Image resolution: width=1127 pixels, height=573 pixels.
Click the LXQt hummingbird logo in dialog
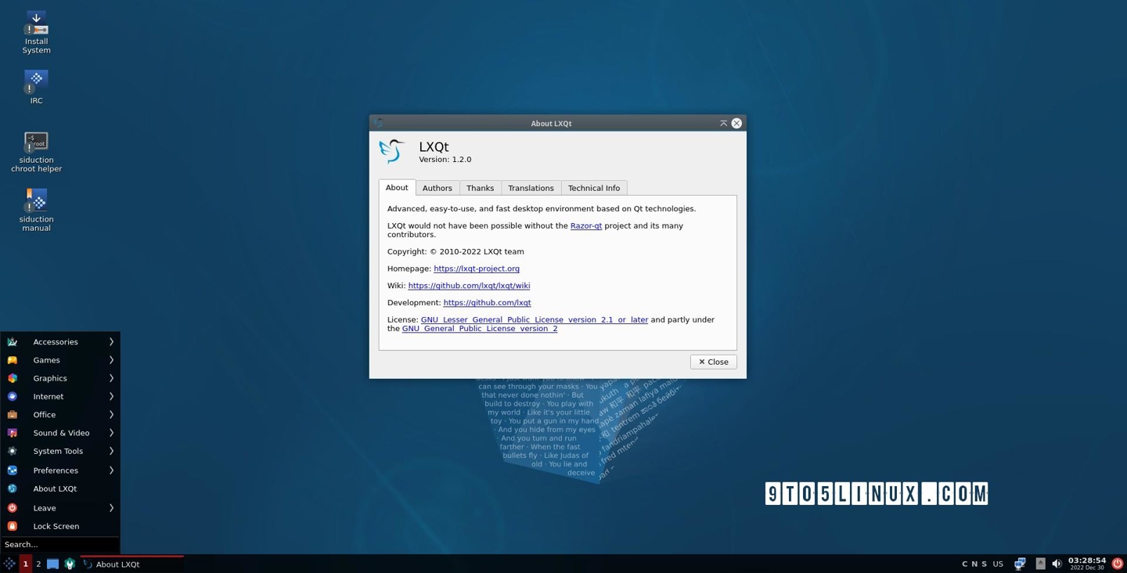(392, 150)
